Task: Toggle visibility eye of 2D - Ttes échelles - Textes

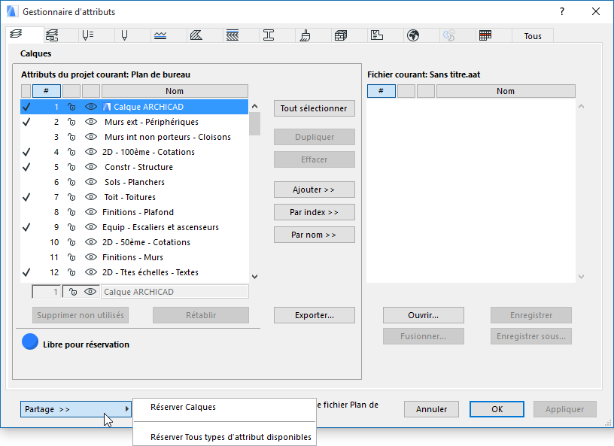Action: pyautogui.click(x=91, y=272)
